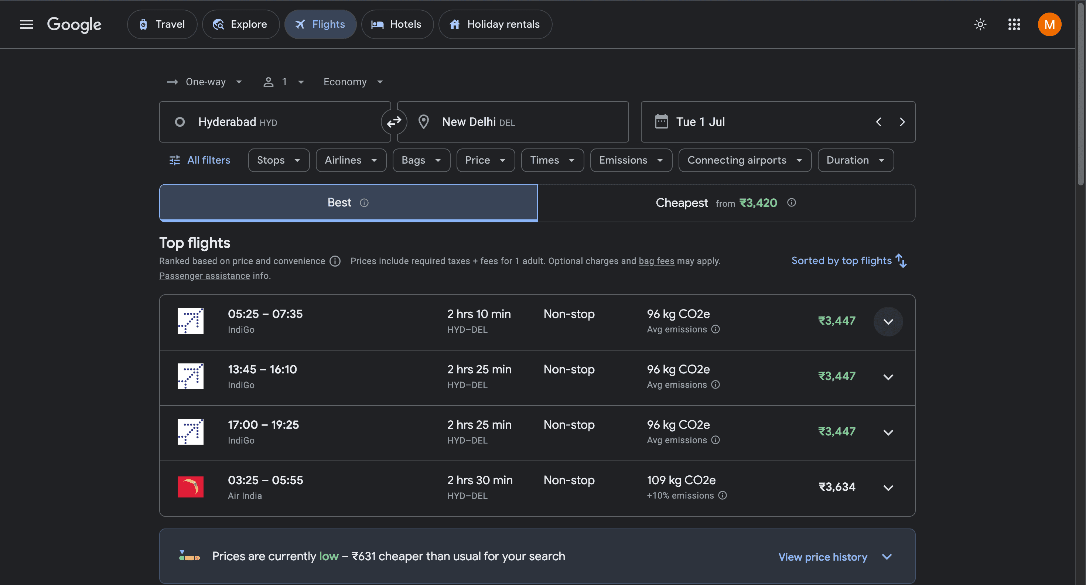Expand the 05:25 IndiGo flight details
Viewport: 1086px width, 585px height.
pos(888,322)
